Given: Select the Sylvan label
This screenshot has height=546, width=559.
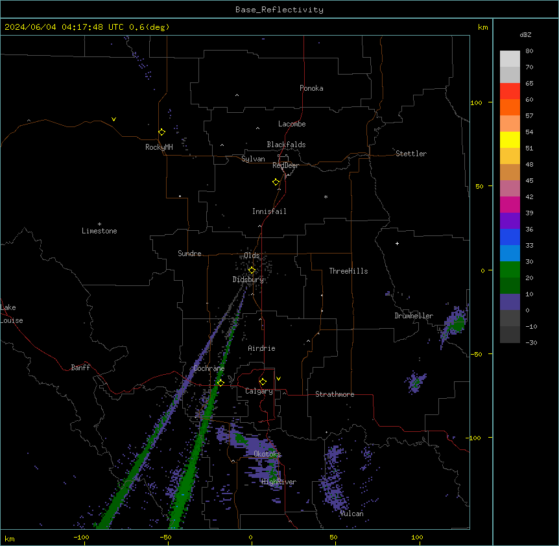Looking at the screenshot, I should coord(253,159).
